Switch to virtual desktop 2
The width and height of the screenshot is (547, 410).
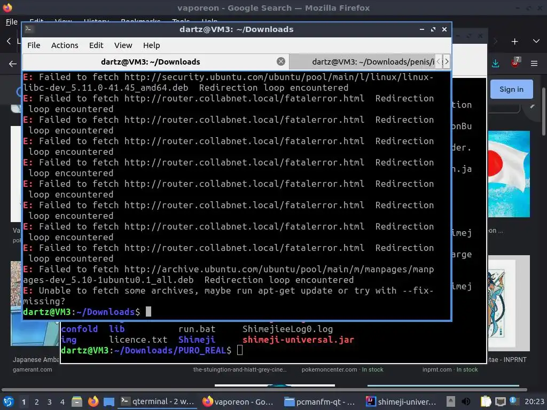click(37, 402)
